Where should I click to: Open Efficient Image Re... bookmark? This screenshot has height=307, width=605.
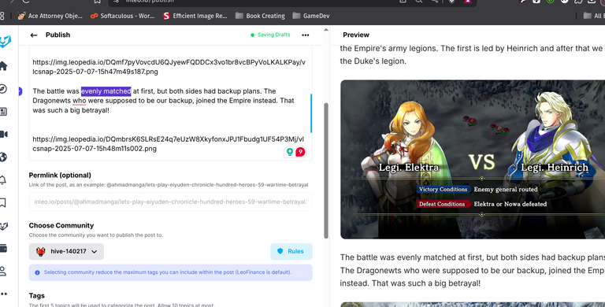(x=195, y=16)
